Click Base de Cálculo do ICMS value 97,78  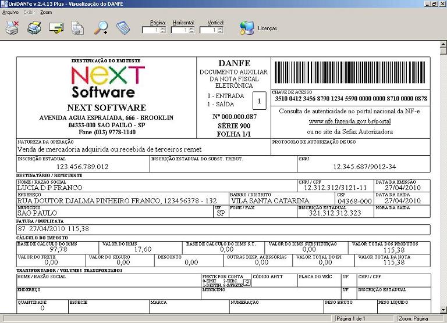point(58,249)
